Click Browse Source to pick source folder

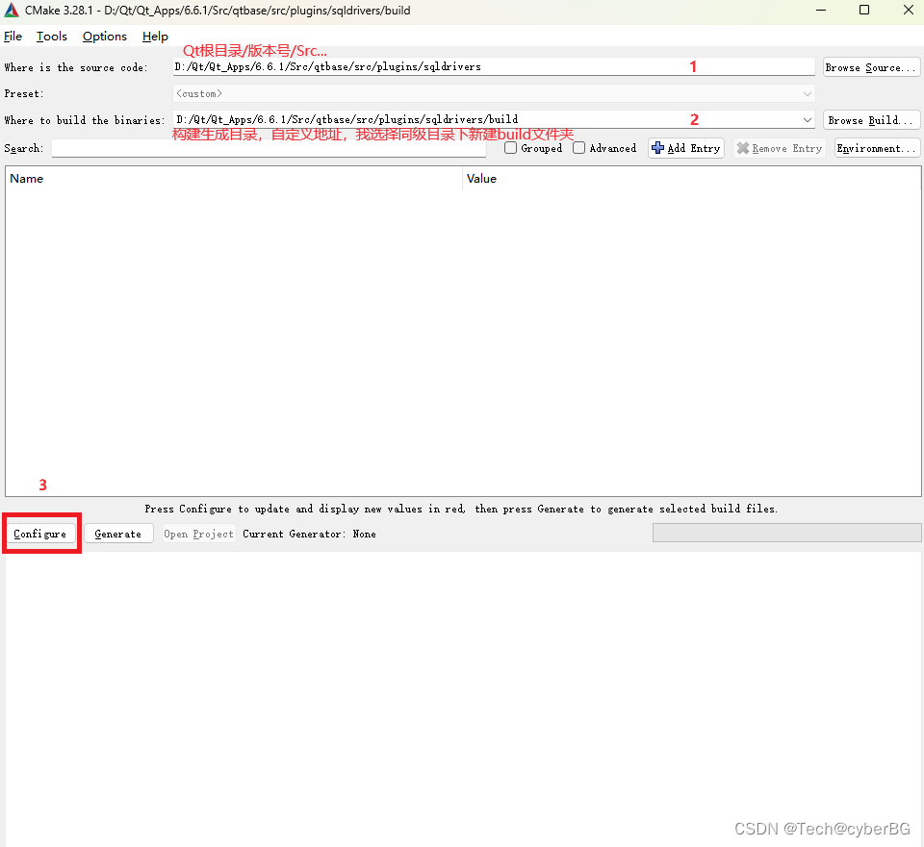point(870,66)
